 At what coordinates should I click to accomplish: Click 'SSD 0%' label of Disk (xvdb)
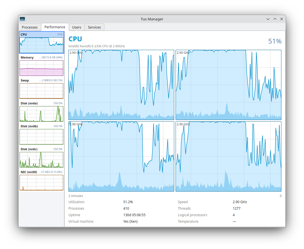click(58, 126)
